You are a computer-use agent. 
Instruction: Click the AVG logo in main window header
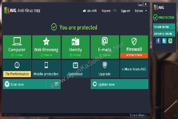click(x=7, y=10)
